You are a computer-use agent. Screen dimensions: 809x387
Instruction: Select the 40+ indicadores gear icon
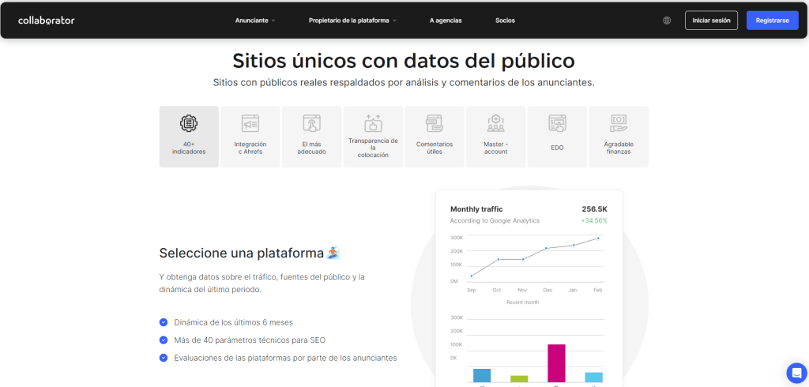coord(189,122)
